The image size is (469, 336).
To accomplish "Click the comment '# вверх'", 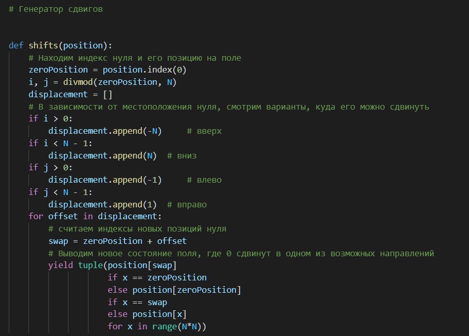I will click(x=204, y=131).
